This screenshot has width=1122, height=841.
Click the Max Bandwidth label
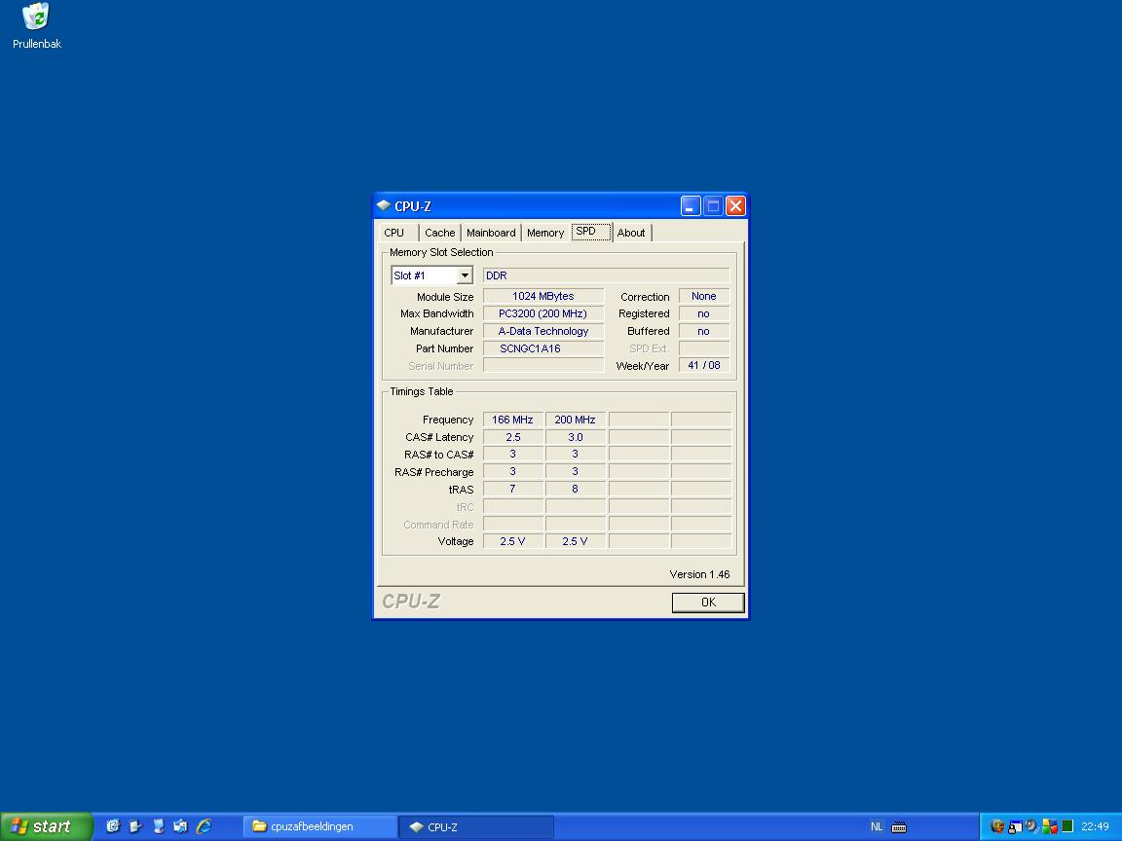point(437,314)
